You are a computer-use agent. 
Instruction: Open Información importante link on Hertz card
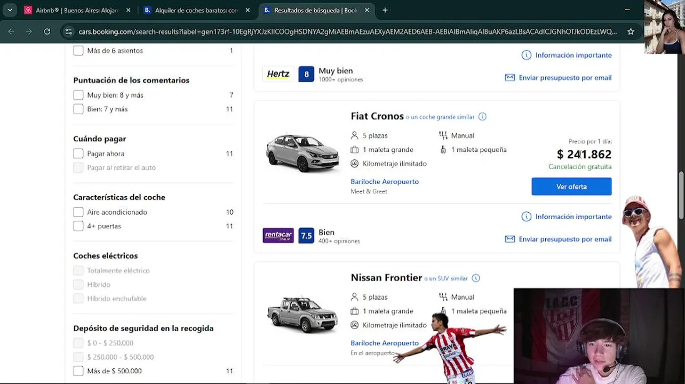[574, 55]
